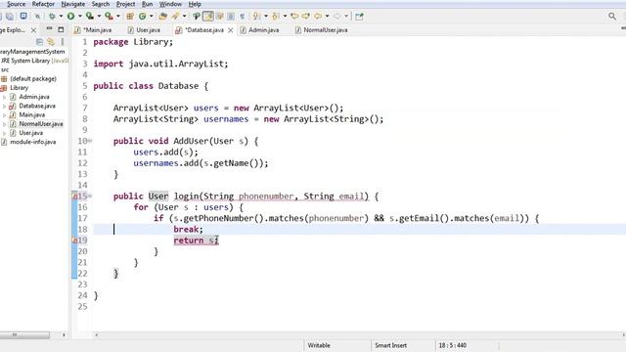Click the Debug bug icon in the toolbar
The width and height of the screenshot is (626, 352).
coord(52,17)
